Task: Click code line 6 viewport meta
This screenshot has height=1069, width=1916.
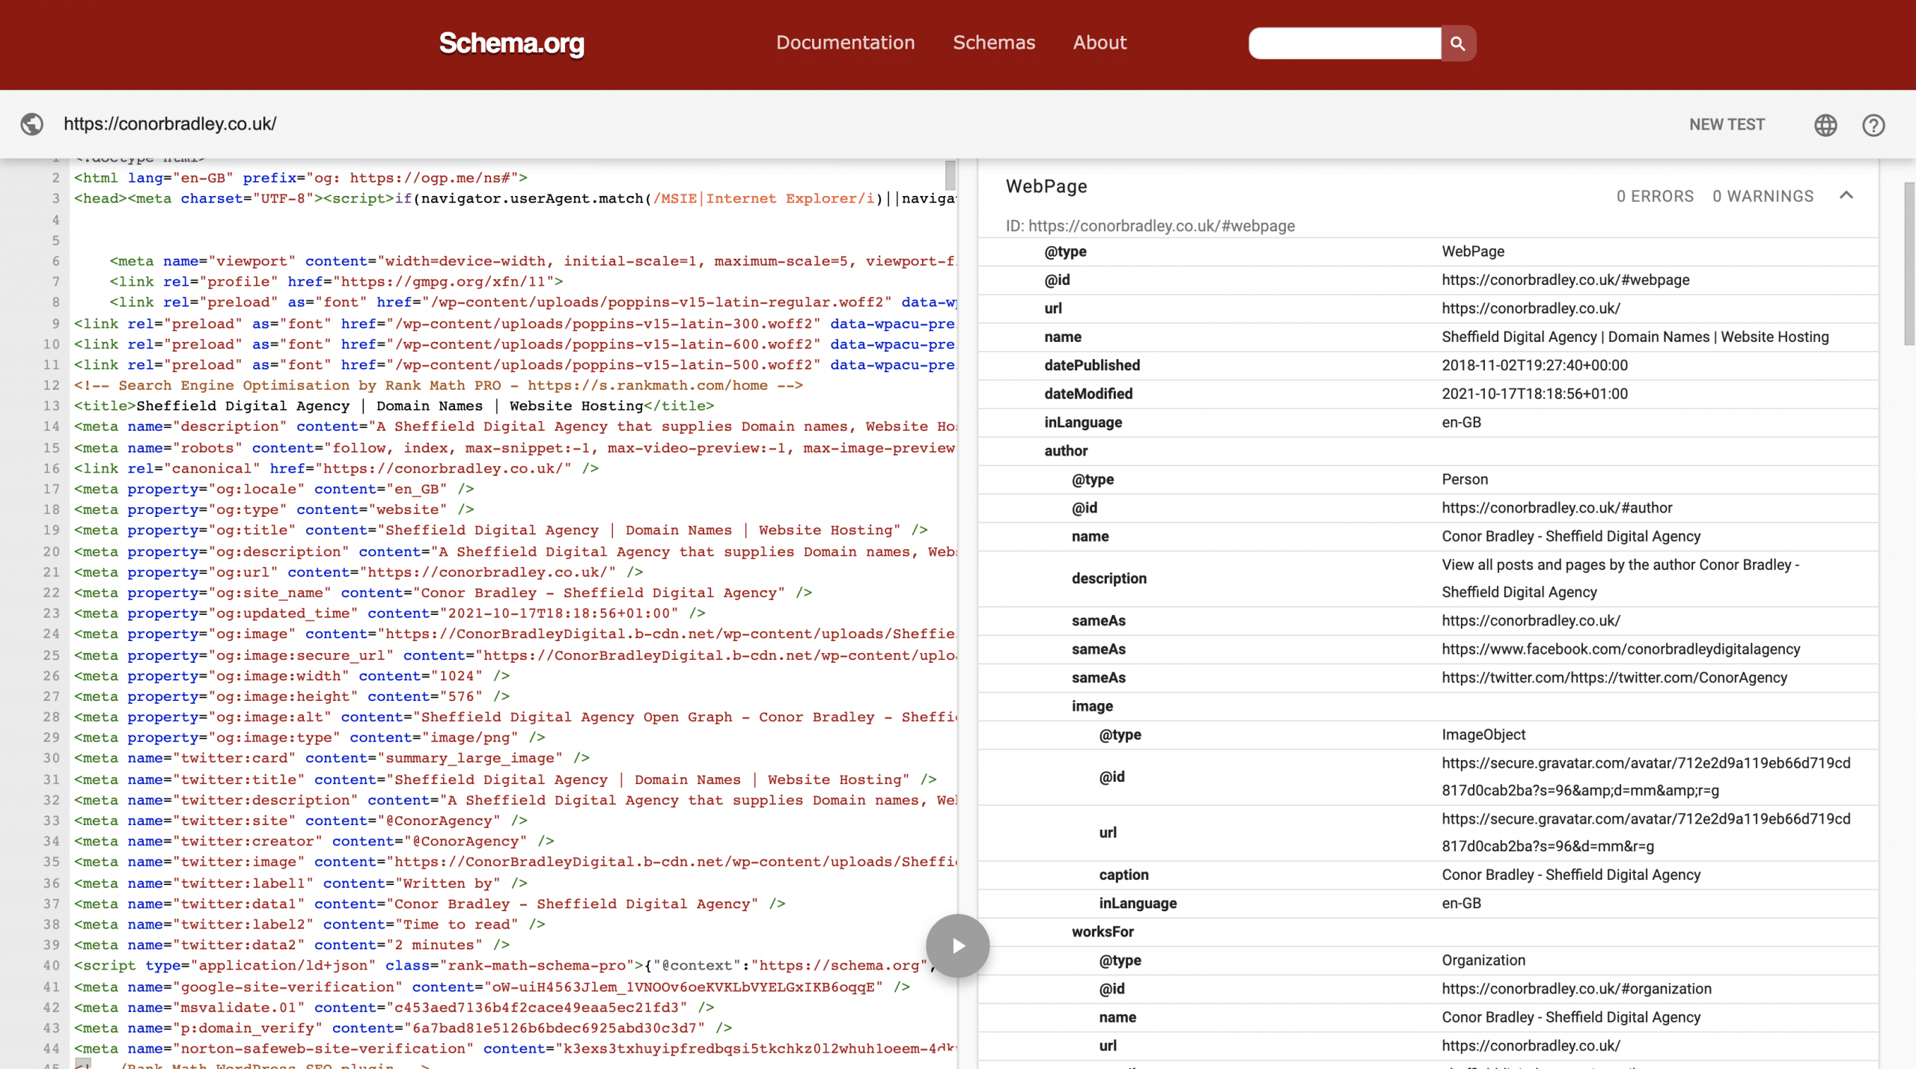Action: point(532,260)
